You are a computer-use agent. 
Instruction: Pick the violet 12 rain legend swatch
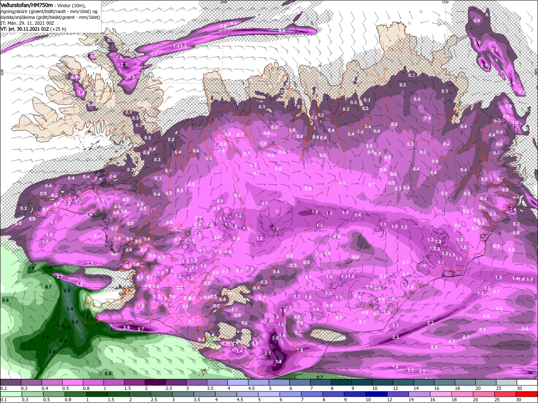tap(398, 394)
